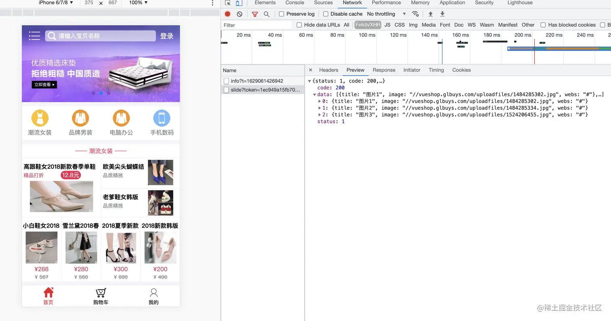Screen dimensions: 611x321
Task: Select the 潮流女装 category icon
Action: tap(40, 118)
